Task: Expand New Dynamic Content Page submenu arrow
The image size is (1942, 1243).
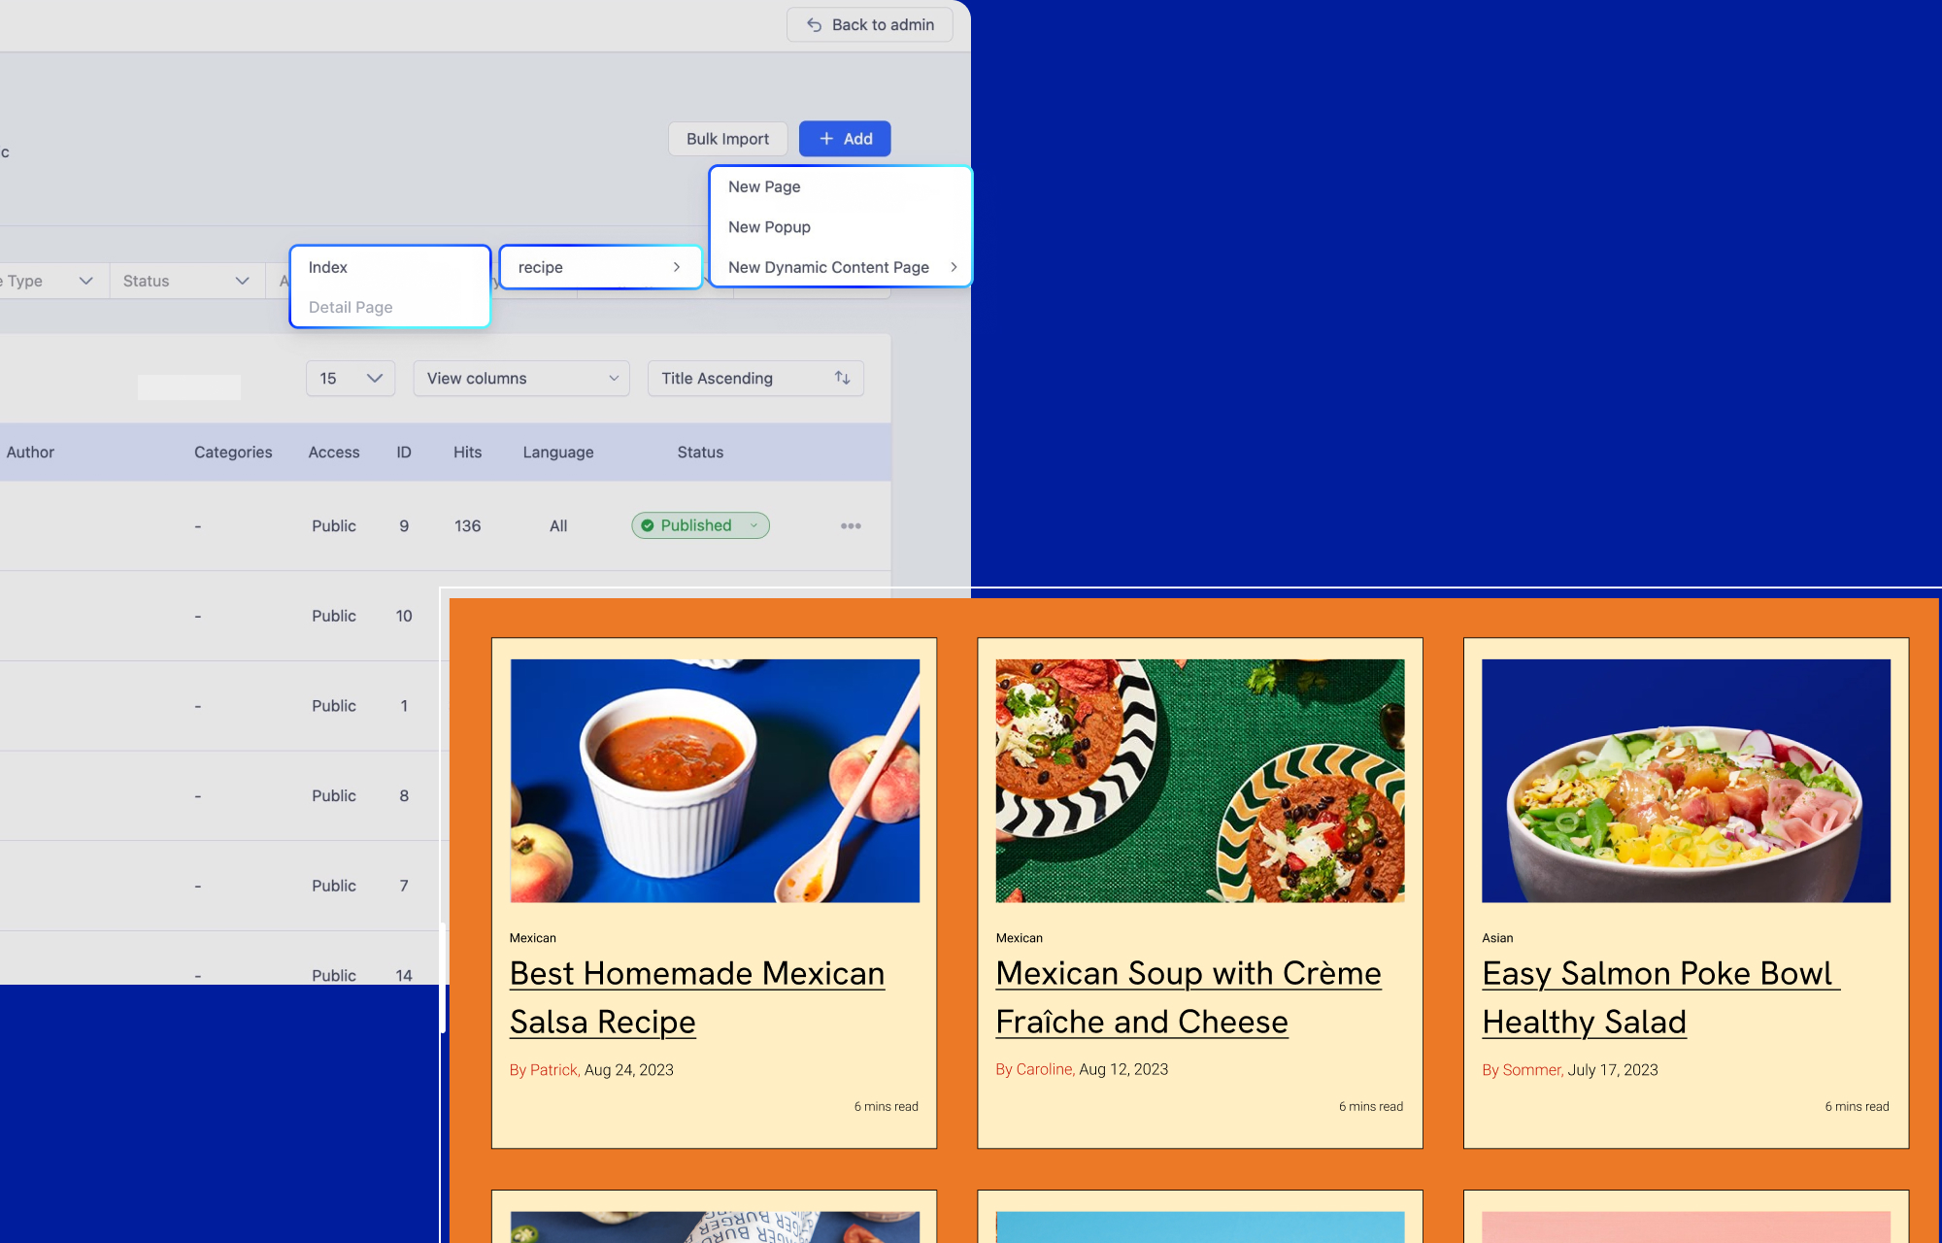Action: coord(954,267)
